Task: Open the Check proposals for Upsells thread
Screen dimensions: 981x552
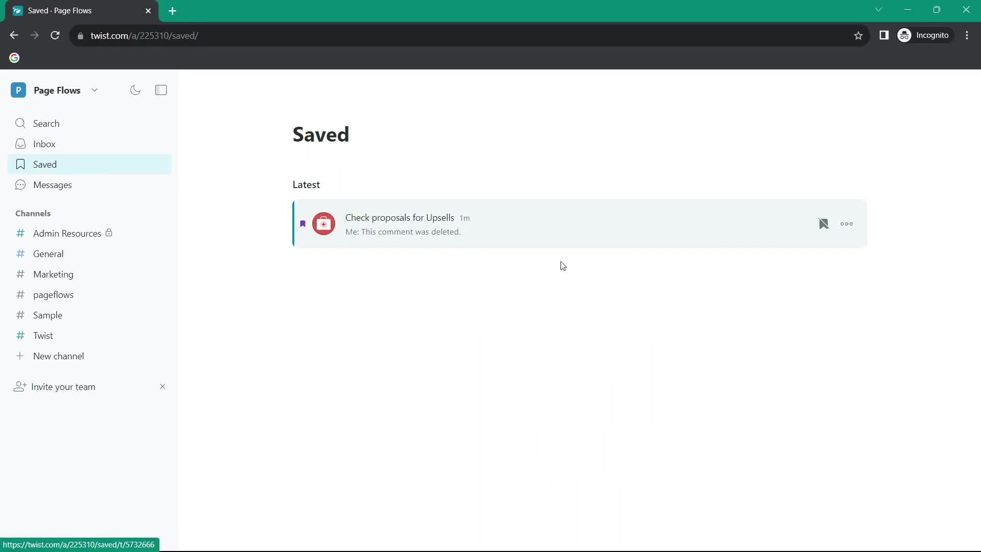Action: click(x=400, y=217)
